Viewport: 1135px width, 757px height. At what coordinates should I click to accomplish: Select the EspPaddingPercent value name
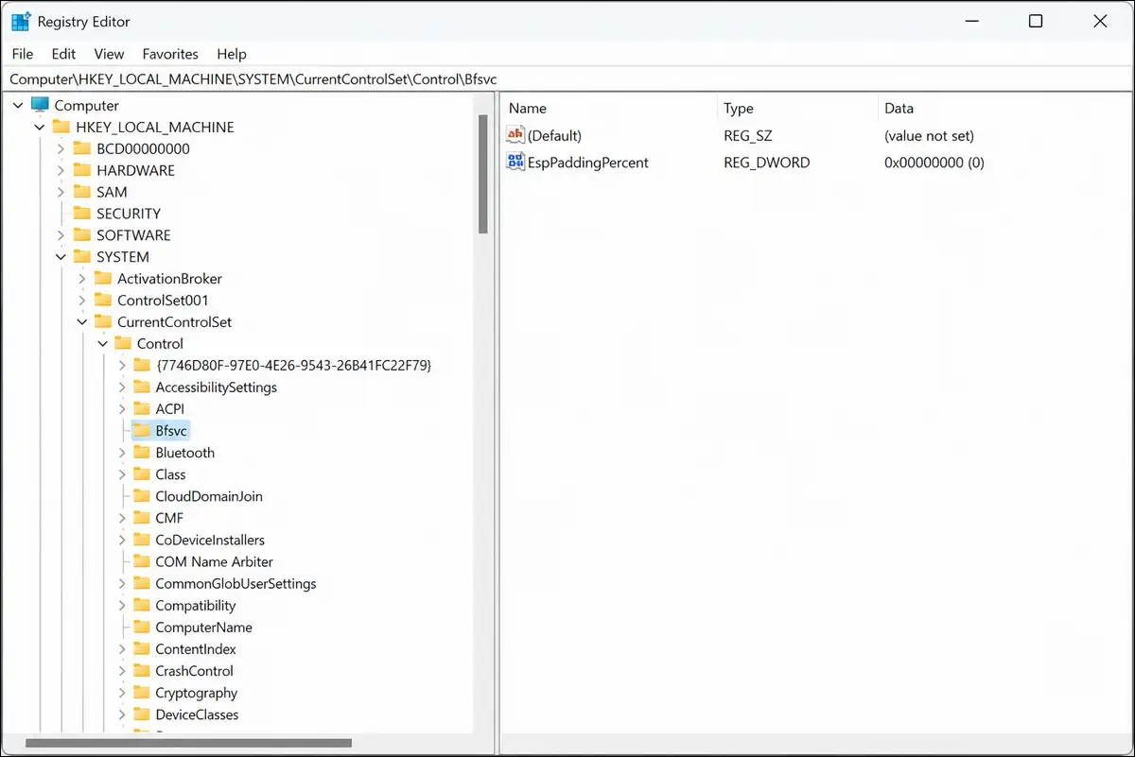pos(588,163)
